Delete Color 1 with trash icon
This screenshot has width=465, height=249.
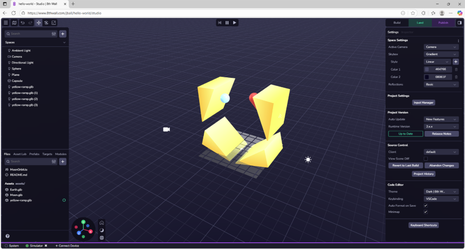tap(456, 69)
